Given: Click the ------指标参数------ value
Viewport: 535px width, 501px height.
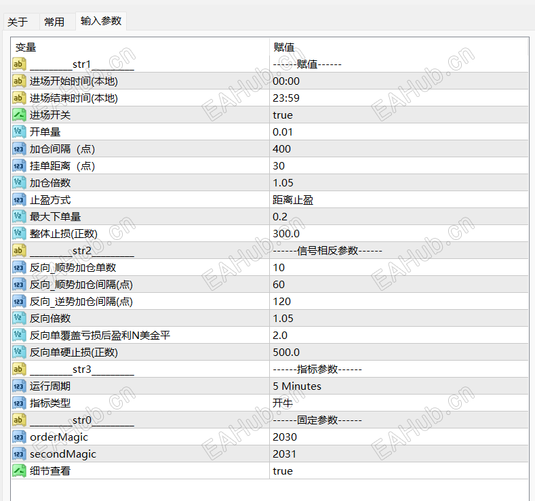Looking at the screenshot, I should point(317,369).
